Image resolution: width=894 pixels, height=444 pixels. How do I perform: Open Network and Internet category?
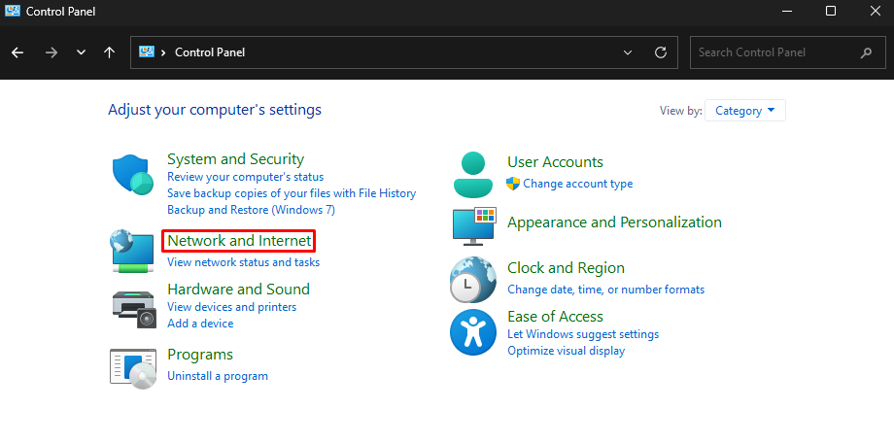(x=239, y=241)
